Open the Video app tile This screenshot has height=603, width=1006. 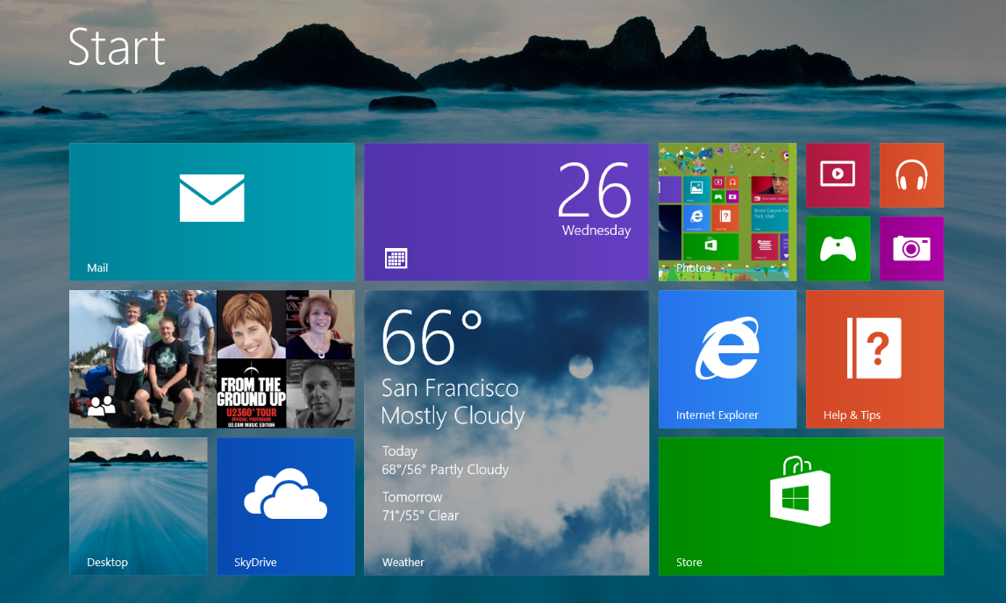(x=838, y=175)
